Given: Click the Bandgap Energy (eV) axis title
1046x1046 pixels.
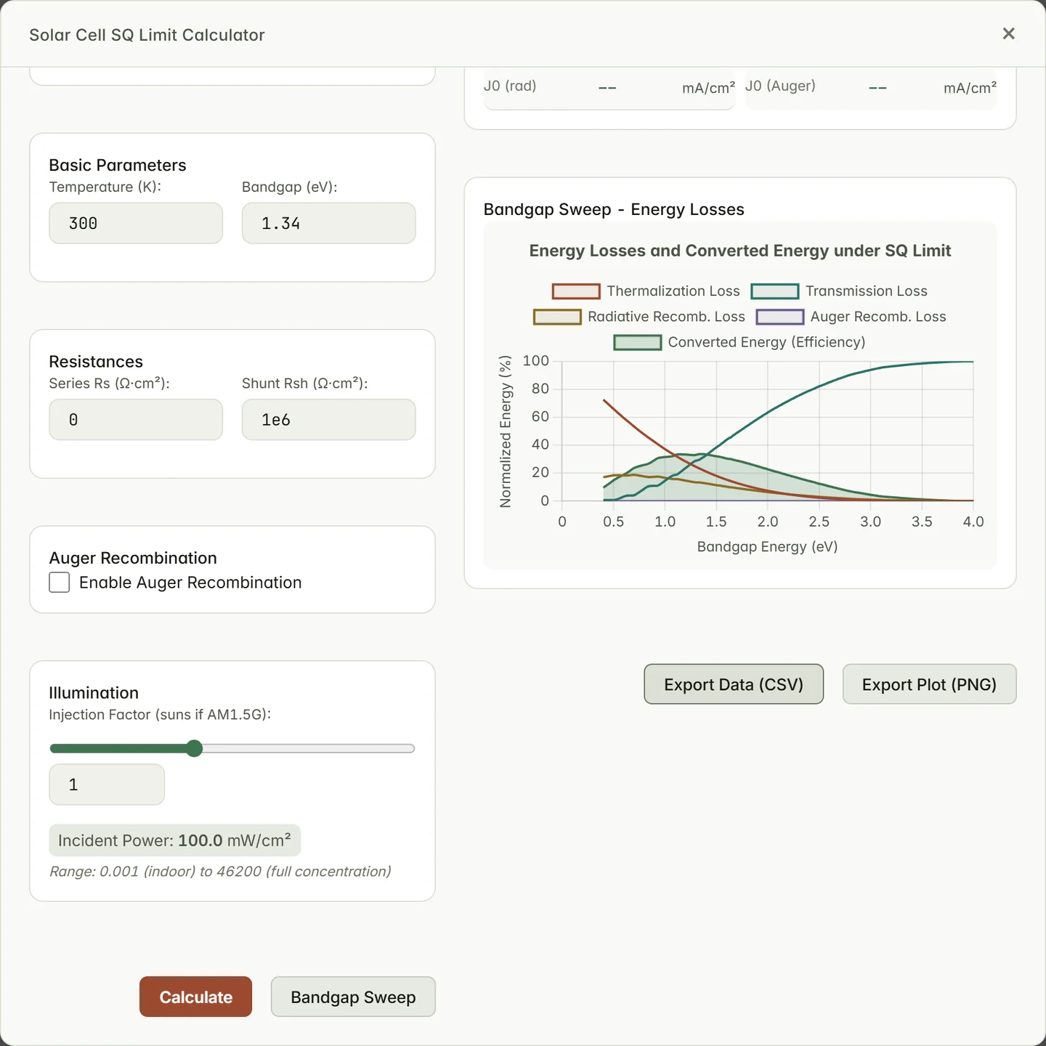Looking at the screenshot, I should [767, 546].
